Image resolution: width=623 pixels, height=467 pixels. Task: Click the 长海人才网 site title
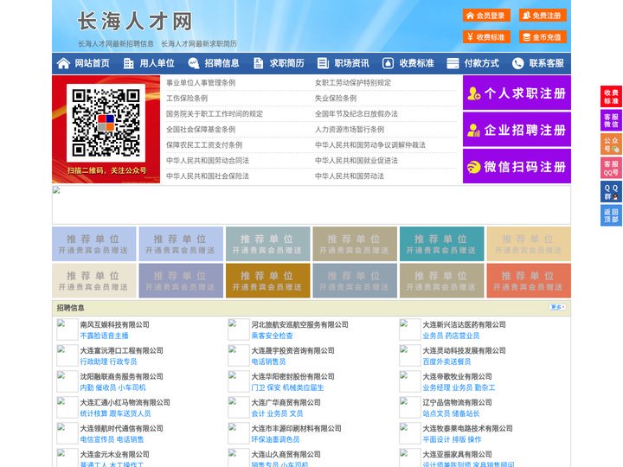click(x=135, y=21)
